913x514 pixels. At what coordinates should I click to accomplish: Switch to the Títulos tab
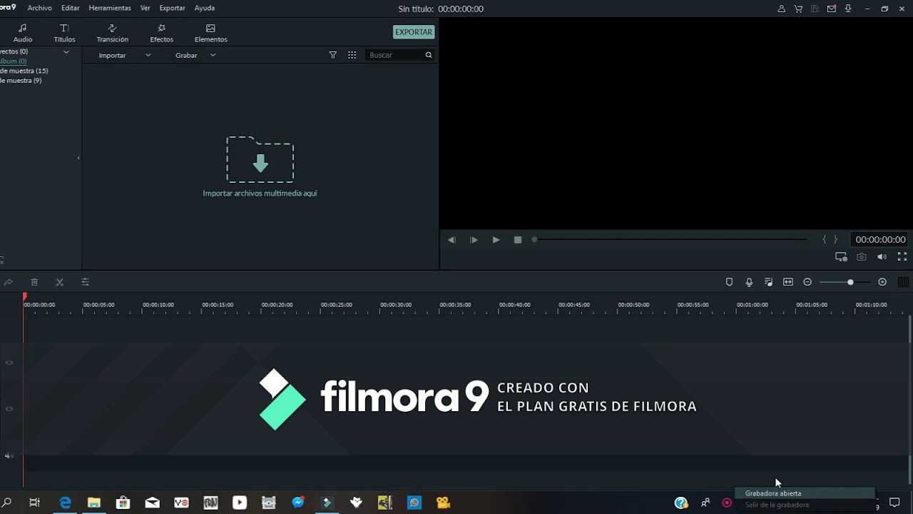click(x=64, y=33)
